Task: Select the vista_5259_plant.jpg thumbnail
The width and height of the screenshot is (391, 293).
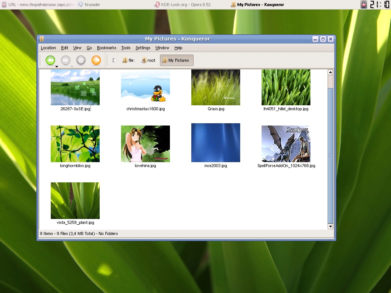Action: (75, 201)
